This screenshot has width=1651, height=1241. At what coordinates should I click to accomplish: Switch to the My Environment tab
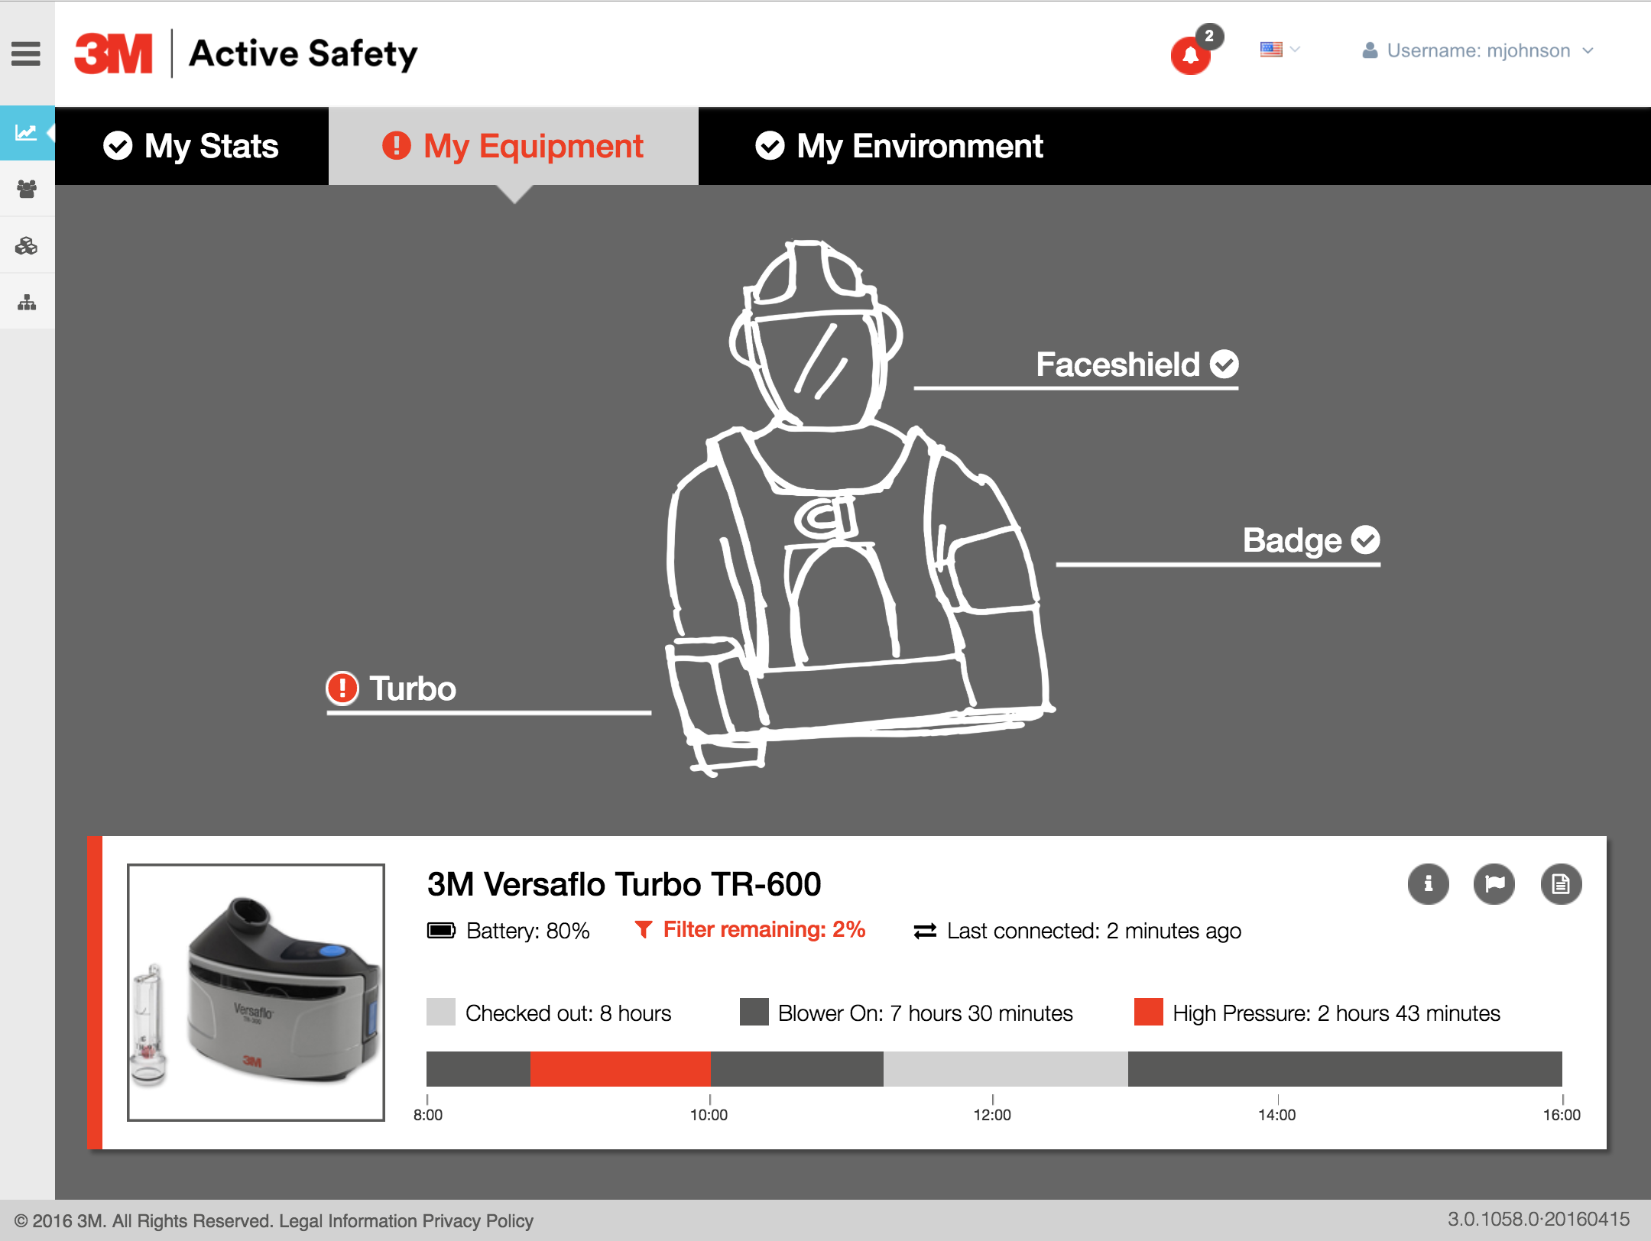899,146
